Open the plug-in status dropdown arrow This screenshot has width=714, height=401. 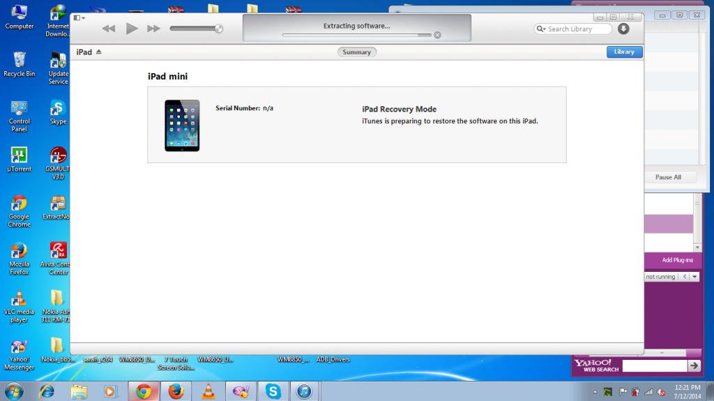(694, 277)
